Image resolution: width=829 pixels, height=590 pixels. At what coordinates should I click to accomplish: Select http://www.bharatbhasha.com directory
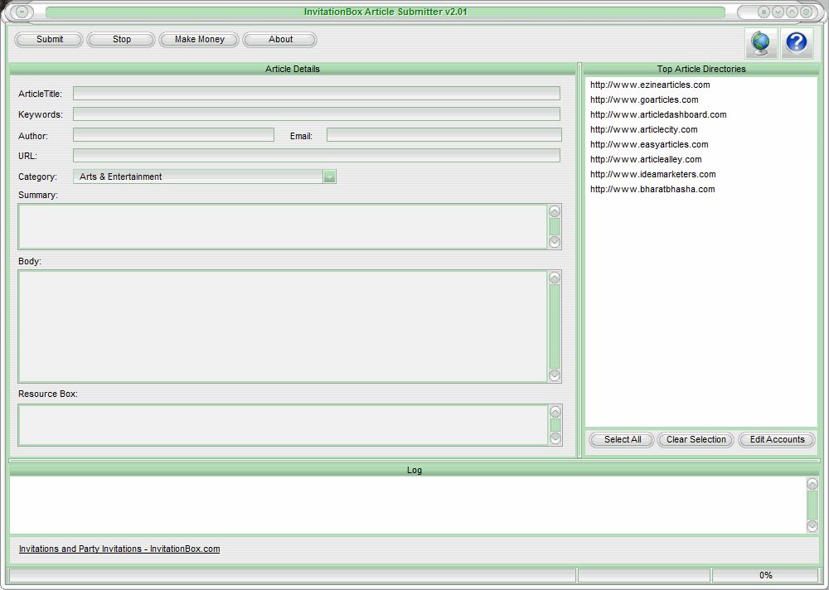click(652, 189)
